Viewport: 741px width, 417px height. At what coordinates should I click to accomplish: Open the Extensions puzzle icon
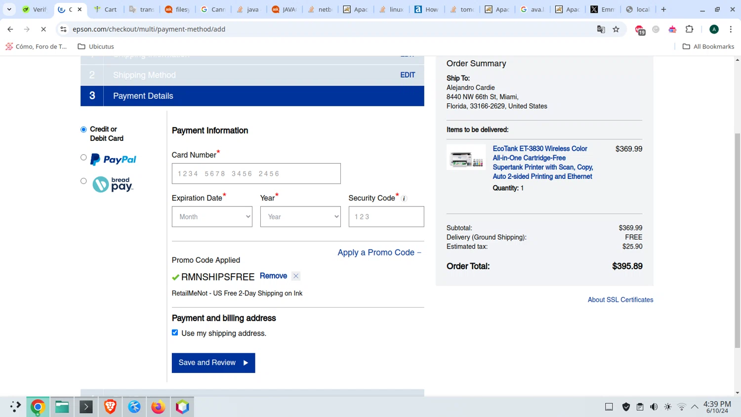click(x=690, y=29)
